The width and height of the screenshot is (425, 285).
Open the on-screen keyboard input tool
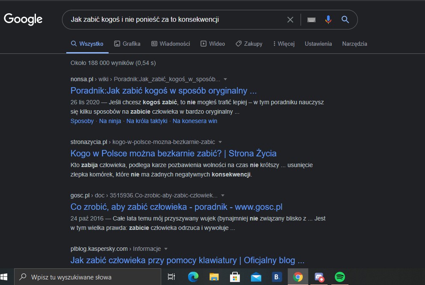point(311,20)
